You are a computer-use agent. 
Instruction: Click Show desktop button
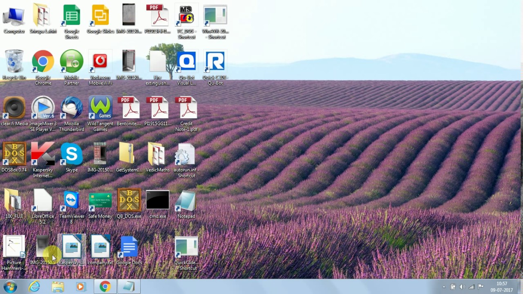(520, 287)
